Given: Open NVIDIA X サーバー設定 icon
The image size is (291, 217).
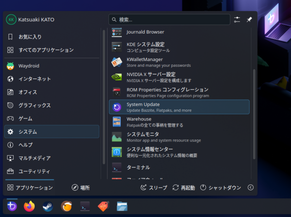Looking at the screenshot, I should point(116,77).
